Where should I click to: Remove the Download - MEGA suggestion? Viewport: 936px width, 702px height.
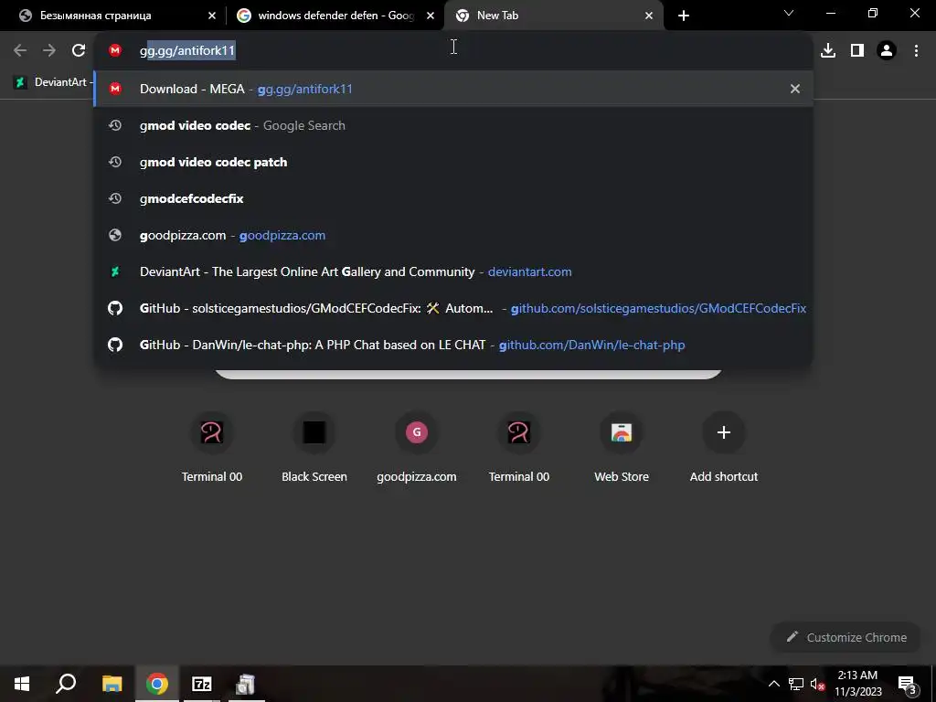coord(795,89)
